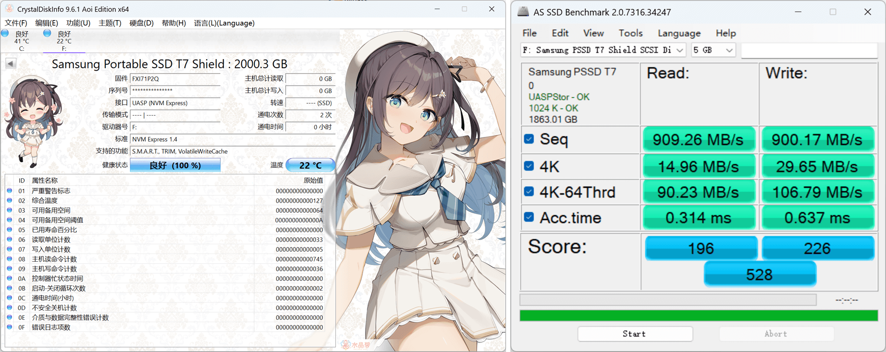Click the read score 196 box
This screenshot has height=352, width=886.
[x=701, y=248]
